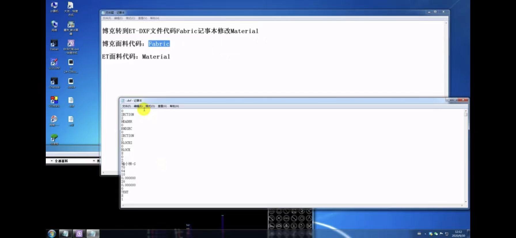
Task: Switch to the purple taskbar app button
Action: (x=79, y=233)
